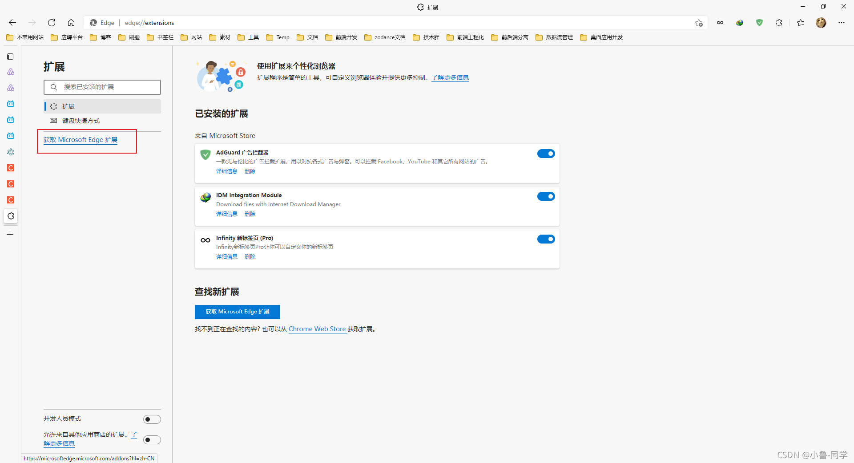Disable the AdGuard ad blocker extension
Screen dimensions: 854x463
point(546,154)
